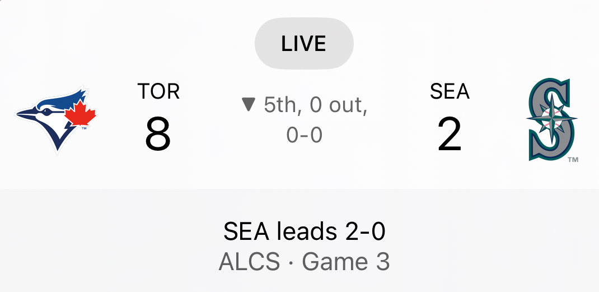
Task: Click the LIVE status badge
Action: [304, 44]
